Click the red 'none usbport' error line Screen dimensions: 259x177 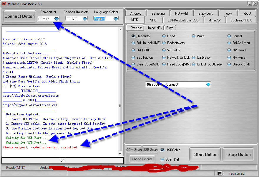40,147
